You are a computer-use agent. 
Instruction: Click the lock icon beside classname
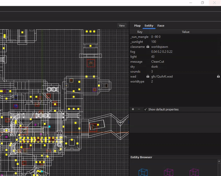(148, 46)
